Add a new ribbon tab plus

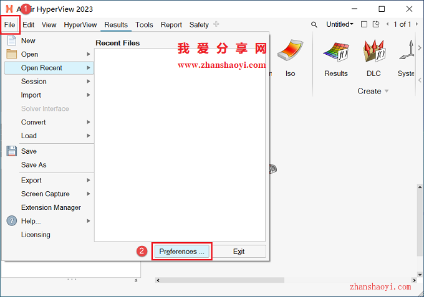coord(216,24)
